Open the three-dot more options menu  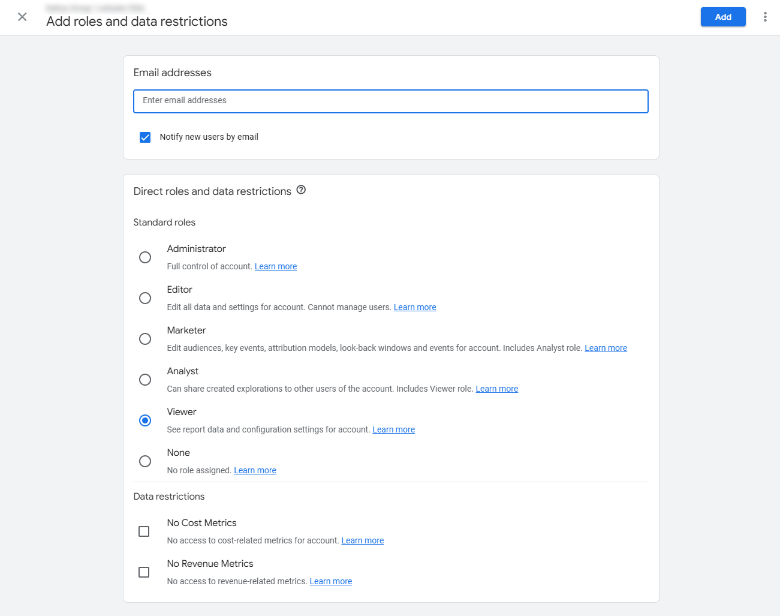pos(765,17)
